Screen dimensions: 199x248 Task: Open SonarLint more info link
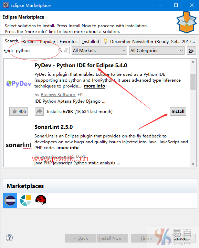pos(68,148)
